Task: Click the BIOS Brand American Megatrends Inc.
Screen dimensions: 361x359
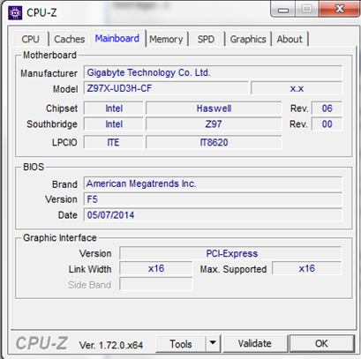Action: [213, 183]
